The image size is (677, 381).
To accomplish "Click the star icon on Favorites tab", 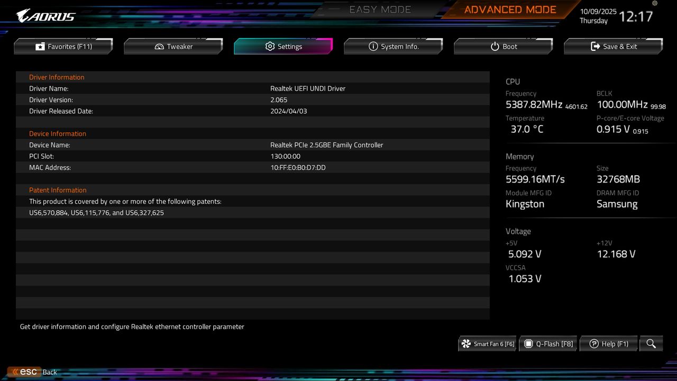I will (x=40, y=46).
